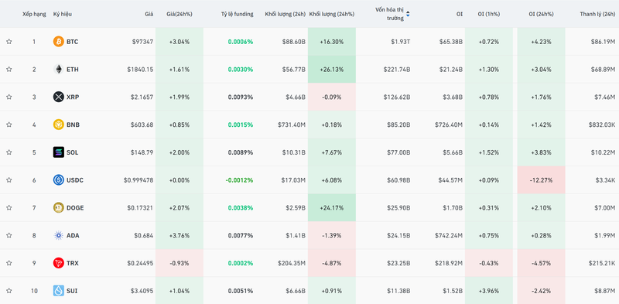Click the TRX Tron icon
The image size is (619, 304).
click(x=59, y=263)
